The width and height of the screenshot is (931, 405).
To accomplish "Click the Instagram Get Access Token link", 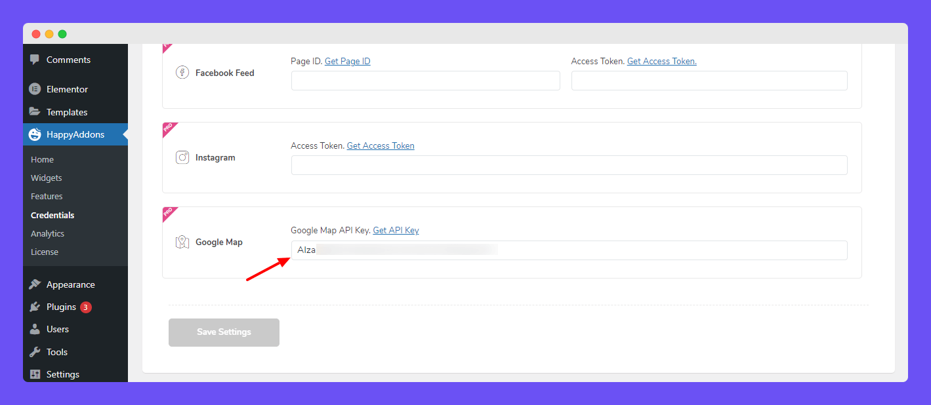I will 381,145.
